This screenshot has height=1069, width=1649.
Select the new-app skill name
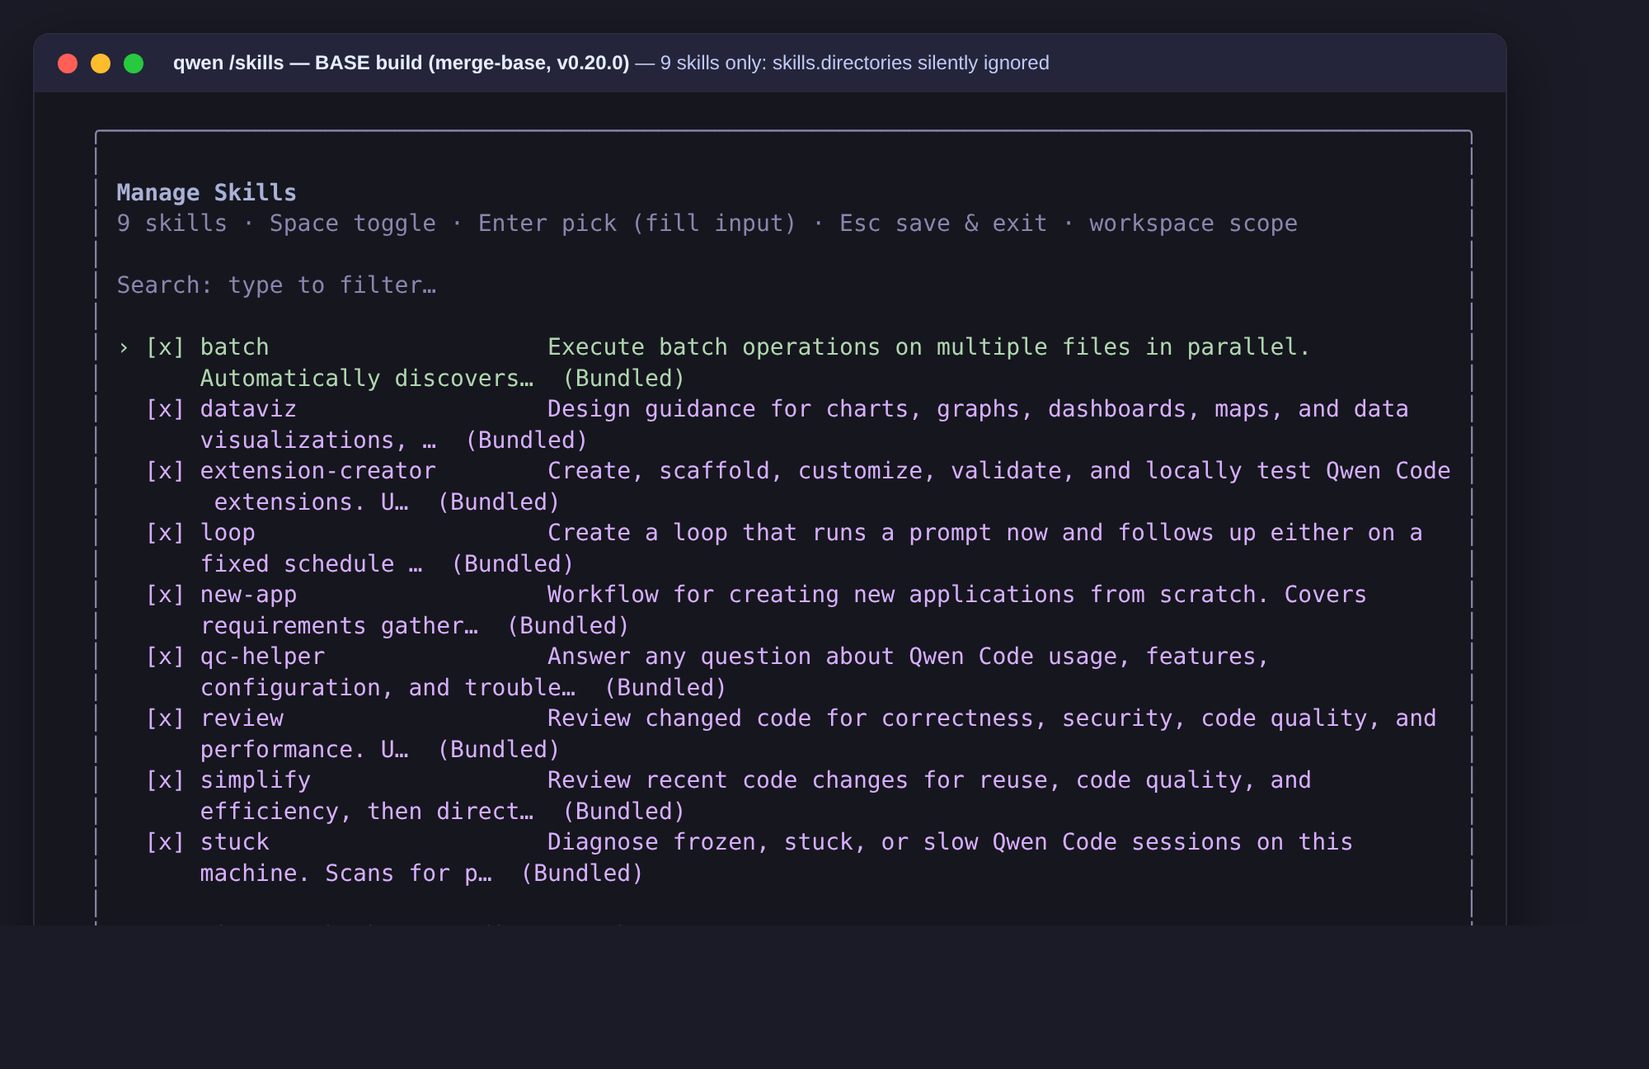[248, 595]
